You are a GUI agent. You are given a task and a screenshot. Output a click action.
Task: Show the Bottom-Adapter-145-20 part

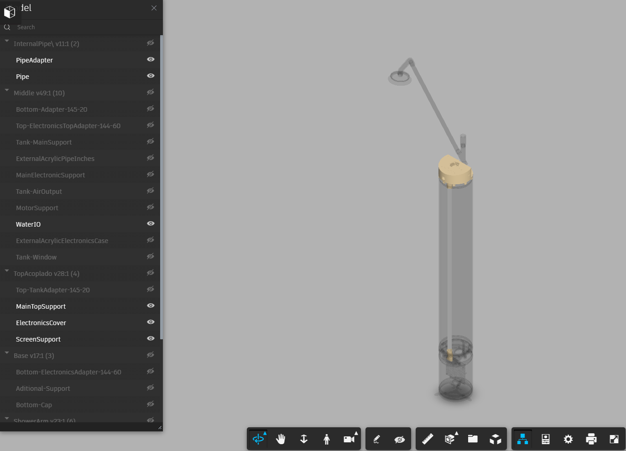coord(151,109)
